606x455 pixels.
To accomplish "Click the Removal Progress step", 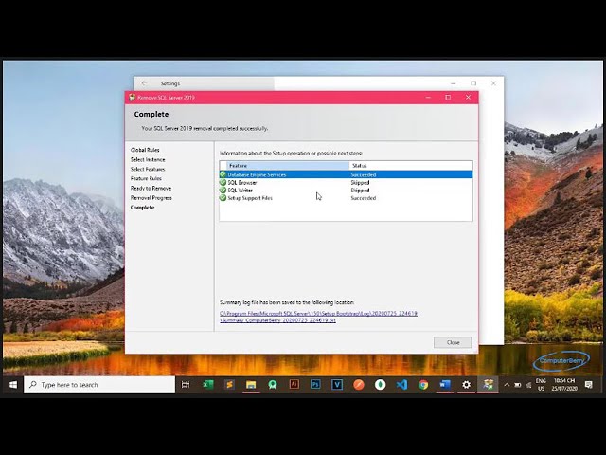I will [151, 198].
